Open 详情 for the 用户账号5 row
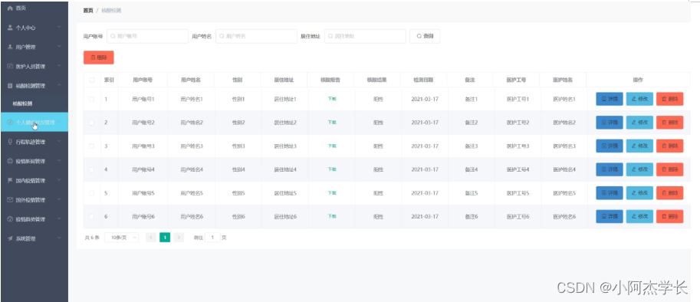 coord(610,193)
